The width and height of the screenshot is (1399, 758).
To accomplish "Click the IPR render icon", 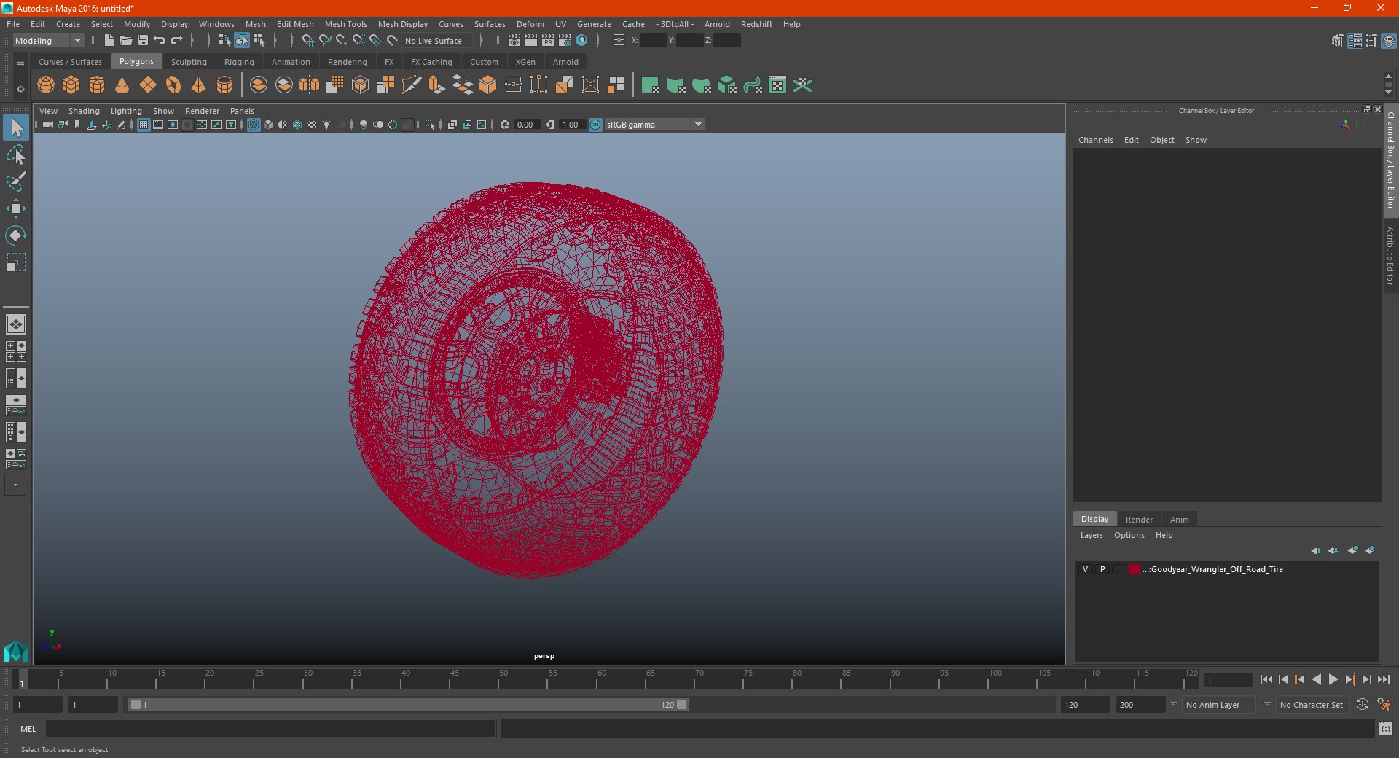I will [548, 41].
